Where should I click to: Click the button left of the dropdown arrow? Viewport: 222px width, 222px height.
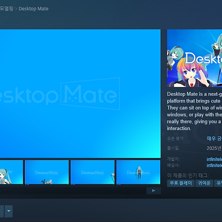coord(2,211)
